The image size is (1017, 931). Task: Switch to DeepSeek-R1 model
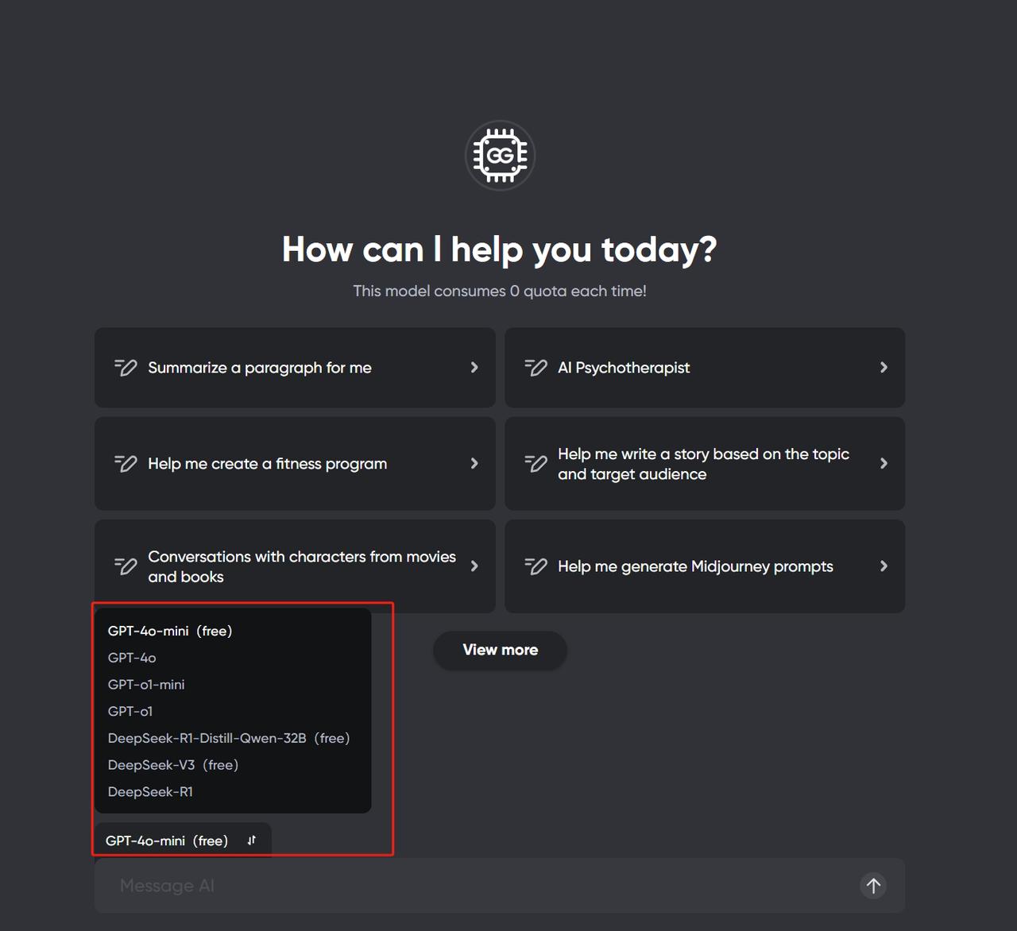click(150, 792)
